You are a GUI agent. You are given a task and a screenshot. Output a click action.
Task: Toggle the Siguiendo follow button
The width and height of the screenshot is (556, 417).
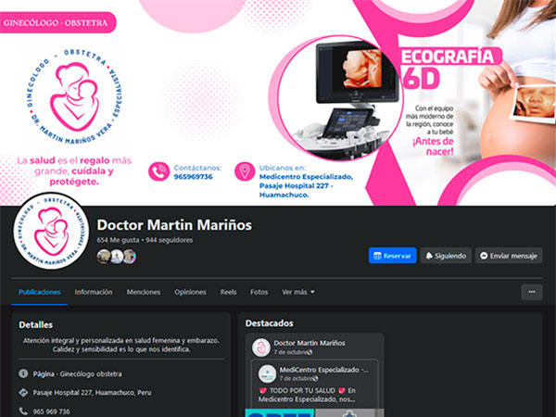[x=446, y=256]
